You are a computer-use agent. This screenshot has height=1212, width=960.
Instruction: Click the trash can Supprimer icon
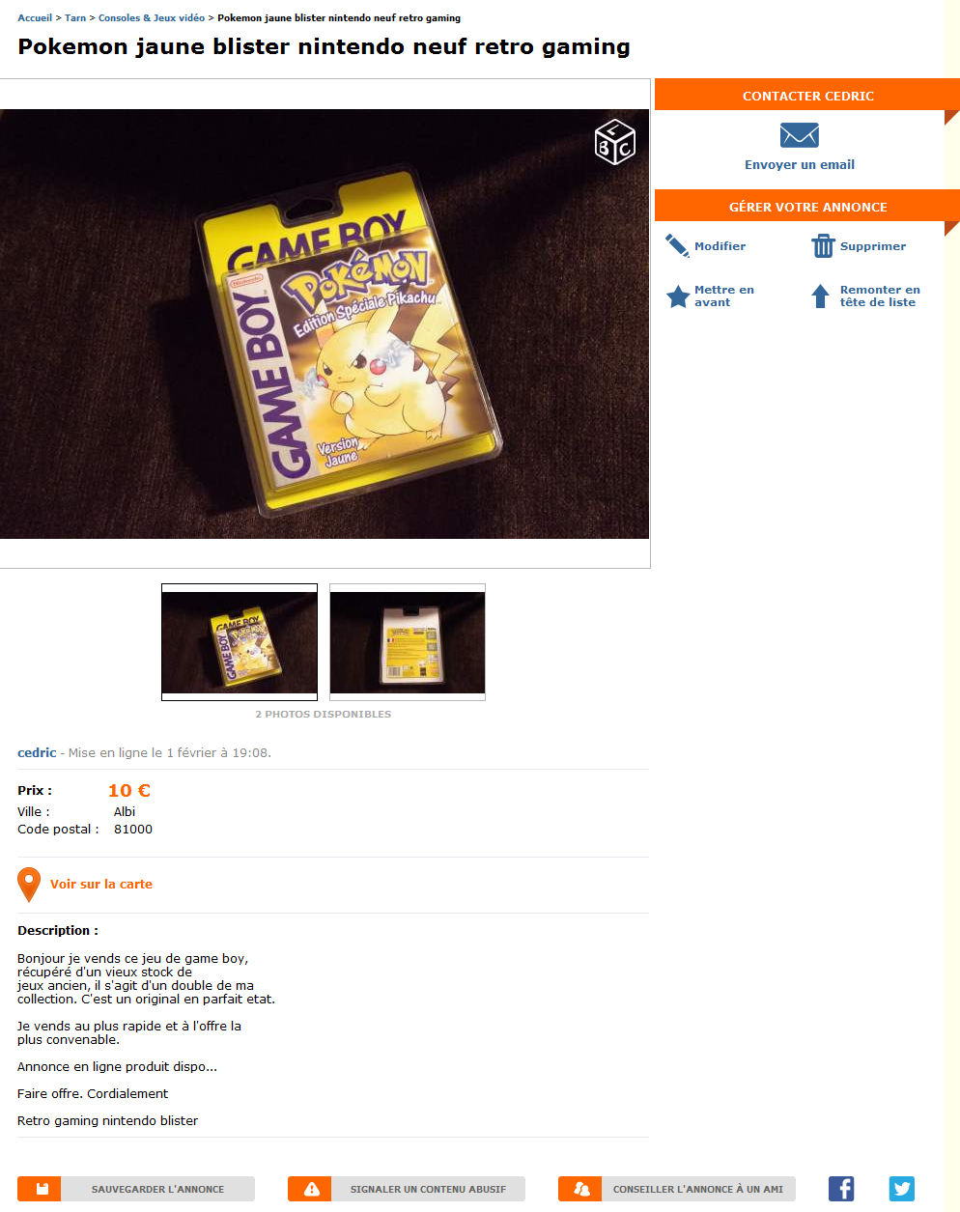pyautogui.click(x=823, y=245)
